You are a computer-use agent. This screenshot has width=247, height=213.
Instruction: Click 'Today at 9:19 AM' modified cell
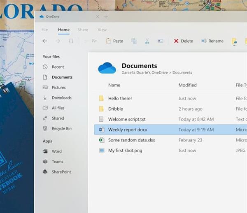tap(196, 130)
